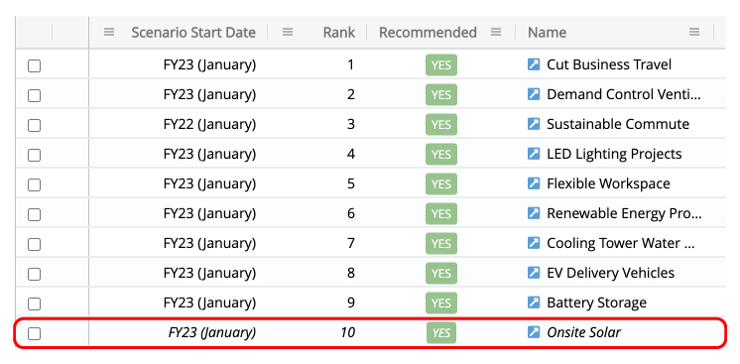Screen dimensions: 740x364
Task: Select the FY22 (January) start date cell
Action: tap(209, 124)
